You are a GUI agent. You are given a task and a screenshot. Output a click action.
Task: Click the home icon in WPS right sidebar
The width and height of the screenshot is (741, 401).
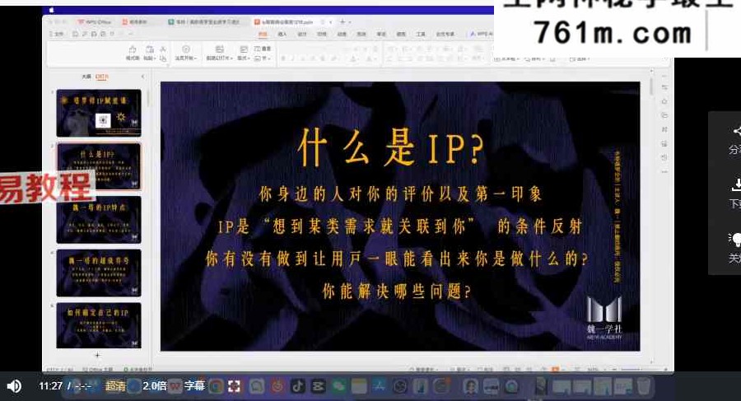coord(664,101)
